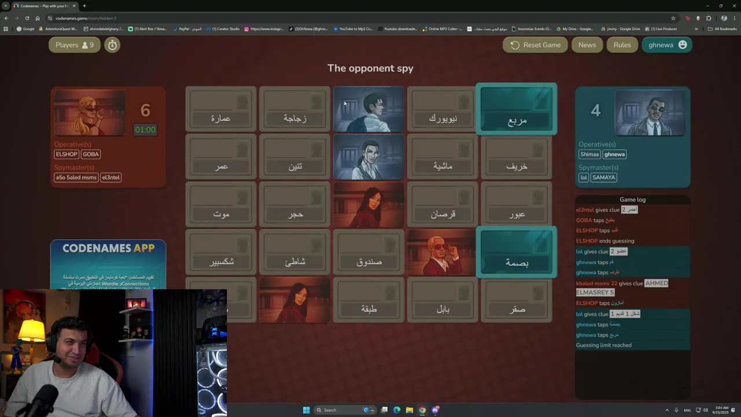Click the browser Home icon
Image resolution: width=741 pixels, height=417 pixels.
pos(38,18)
